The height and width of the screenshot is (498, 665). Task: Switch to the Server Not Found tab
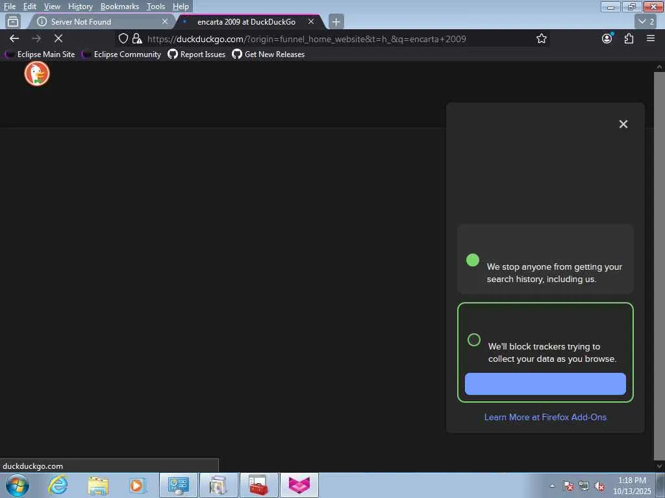102,21
